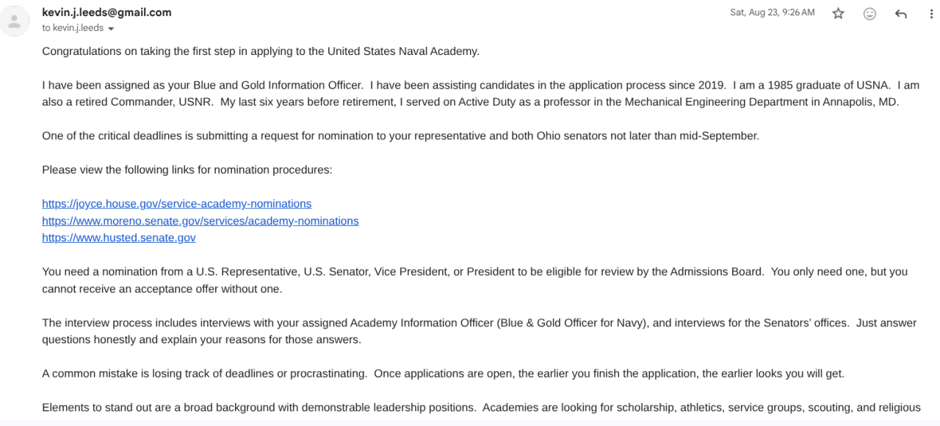This screenshot has width=940, height=426.
Task: Open the three-dot More options menu
Action: coord(932,14)
